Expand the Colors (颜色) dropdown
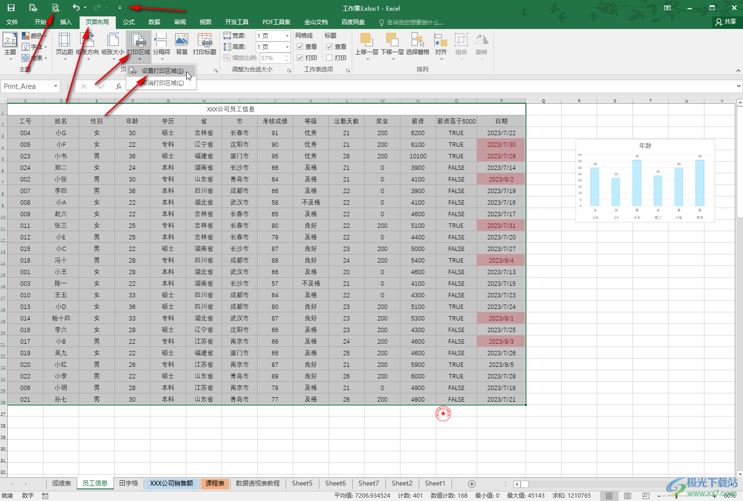This screenshot has height=501, width=743. pyautogui.click(x=46, y=36)
